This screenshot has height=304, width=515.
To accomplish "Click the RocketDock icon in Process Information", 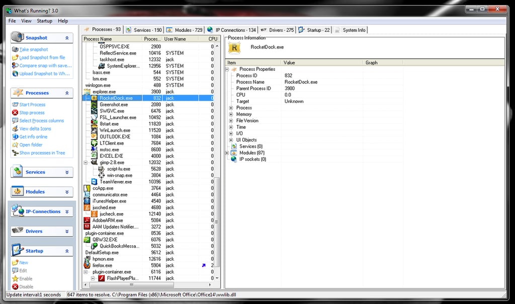I will pos(234,48).
